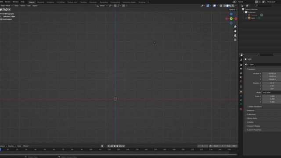Expand the Relations panel
The width and height of the screenshot is (281, 158).
pos(251,111)
